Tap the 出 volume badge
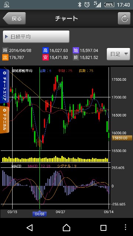 pyautogui.click(x=5, y=58)
